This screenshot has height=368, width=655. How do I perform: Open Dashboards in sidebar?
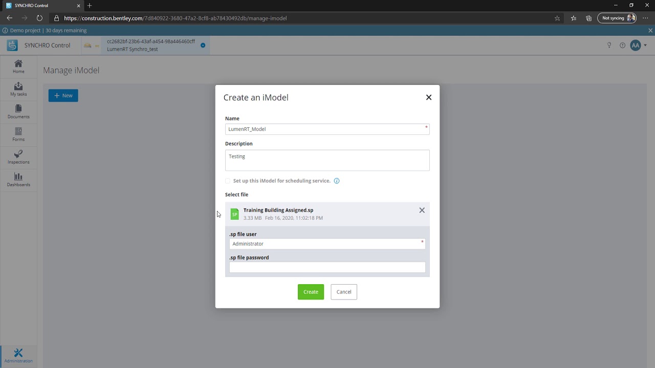[x=18, y=179]
